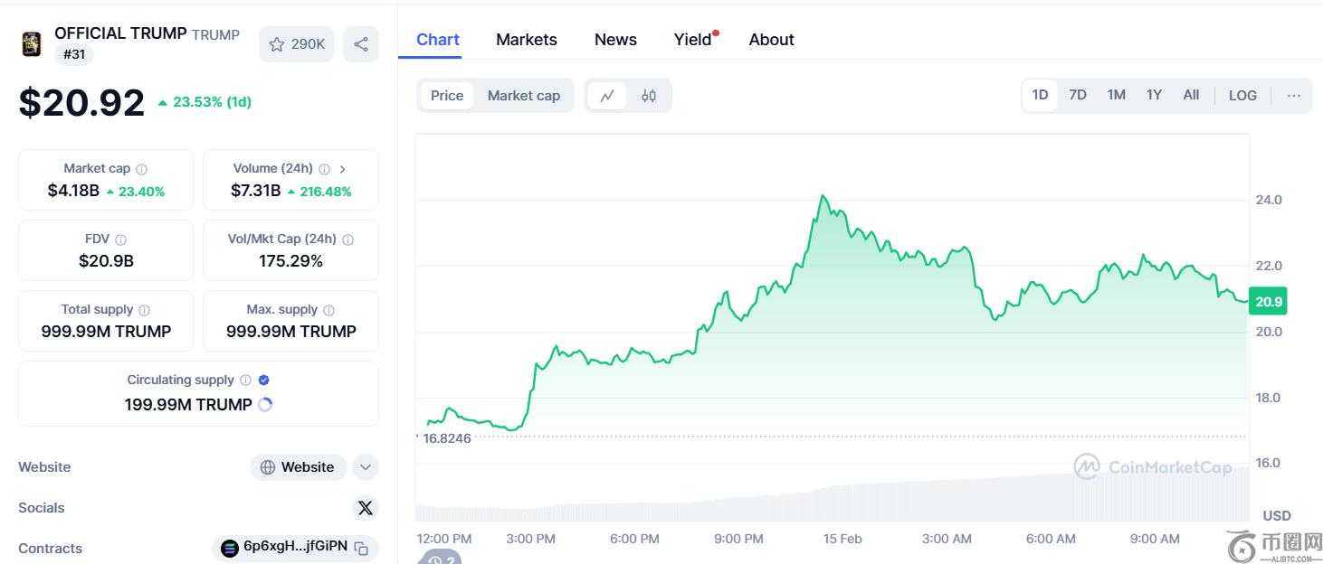Copy the contract address 6p6xgH...jfGiPN
The height and width of the screenshot is (564, 1323).
tap(361, 548)
